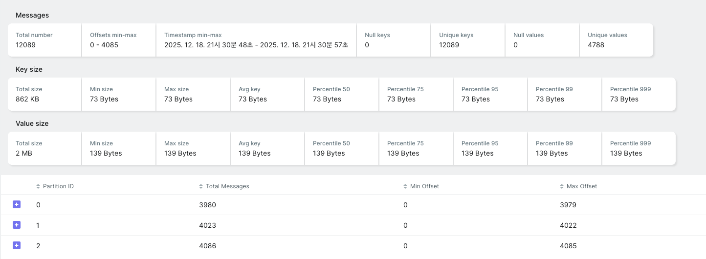Click Value size Percentile 50 value

[329, 153]
